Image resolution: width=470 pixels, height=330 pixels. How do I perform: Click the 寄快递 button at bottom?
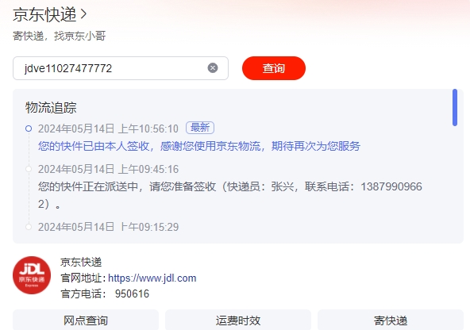click(391, 320)
